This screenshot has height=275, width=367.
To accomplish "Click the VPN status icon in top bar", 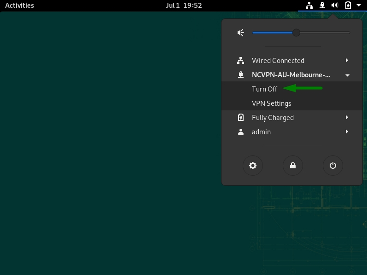I will coord(322,6).
